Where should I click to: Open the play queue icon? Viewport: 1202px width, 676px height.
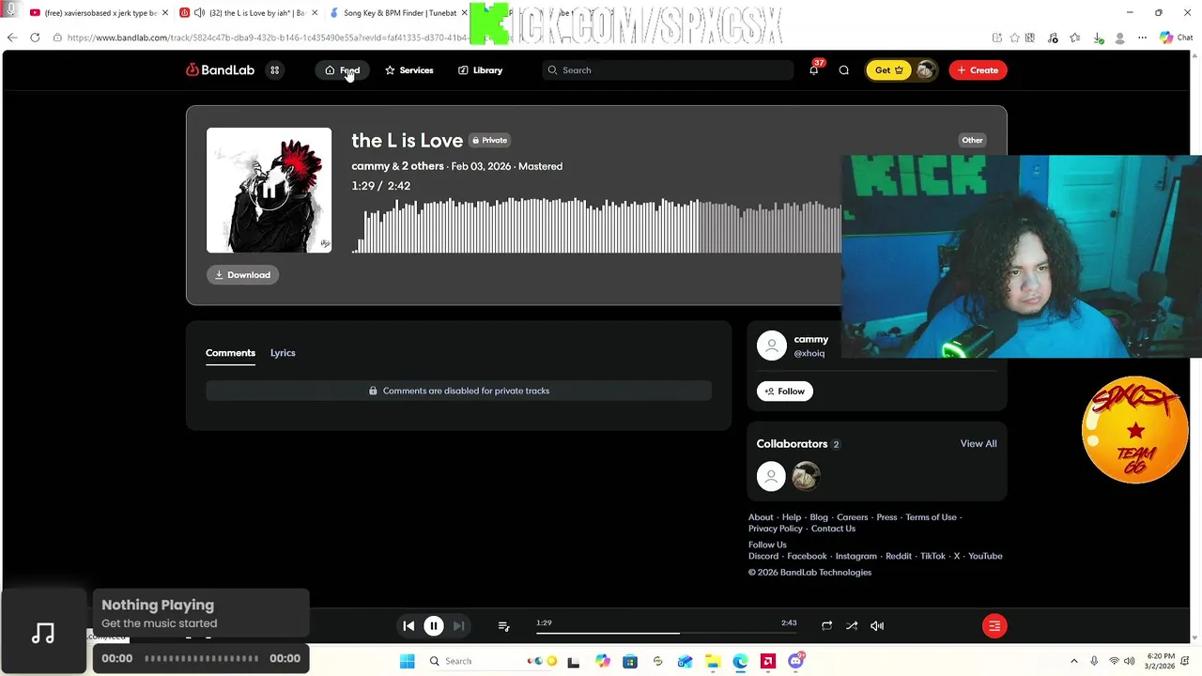click(x=503, y=626)
